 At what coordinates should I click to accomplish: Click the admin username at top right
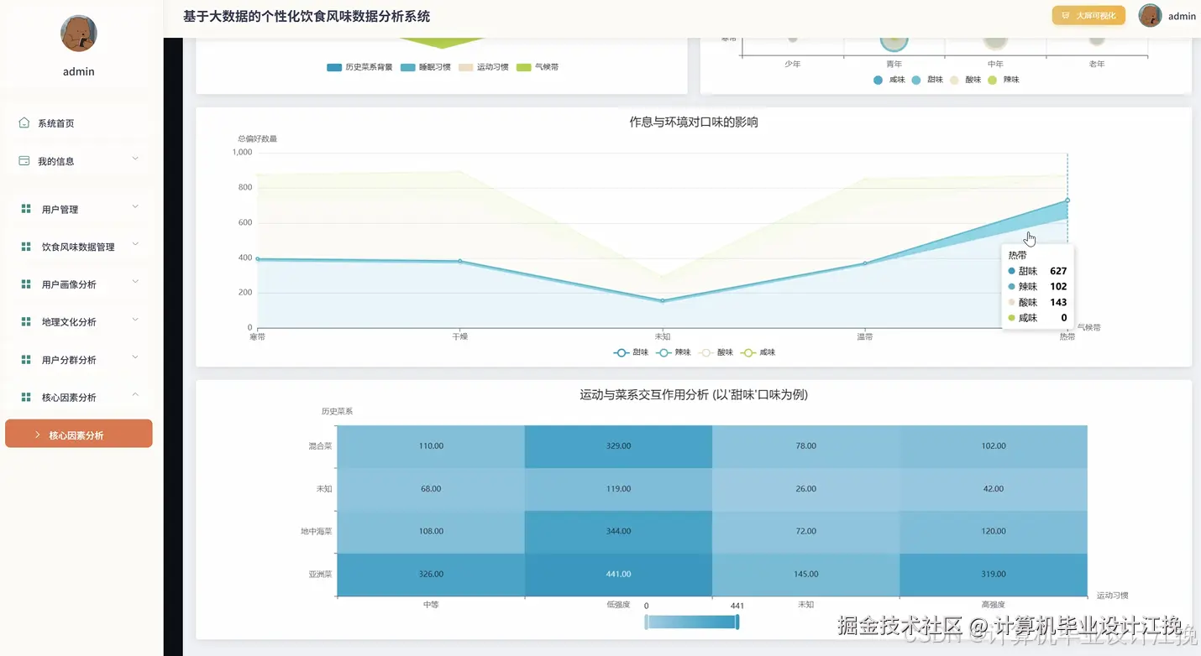tap(1182, 16)
